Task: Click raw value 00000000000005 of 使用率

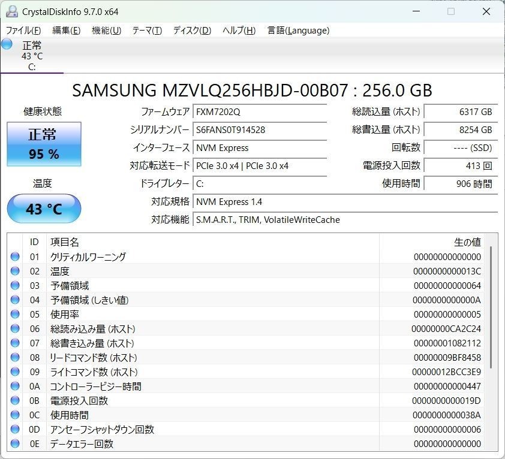Action: pyautogui.click(x=447, y=314)
